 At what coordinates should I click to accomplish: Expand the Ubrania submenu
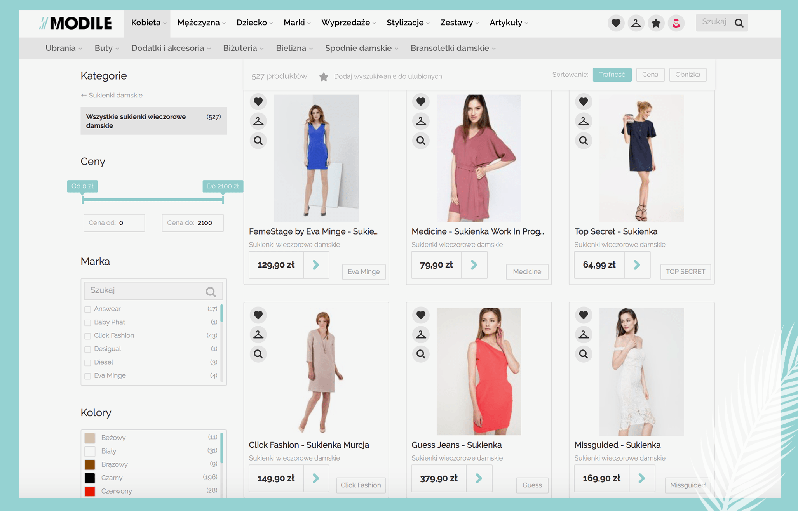[64, 48]
